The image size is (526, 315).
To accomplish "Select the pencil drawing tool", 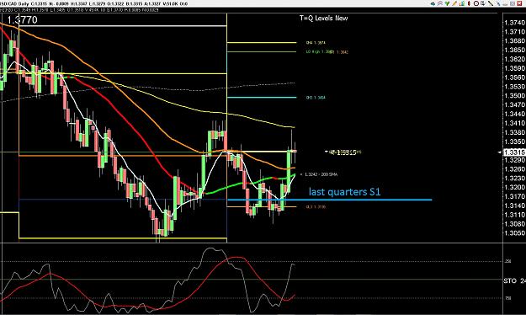I will 454,3.
